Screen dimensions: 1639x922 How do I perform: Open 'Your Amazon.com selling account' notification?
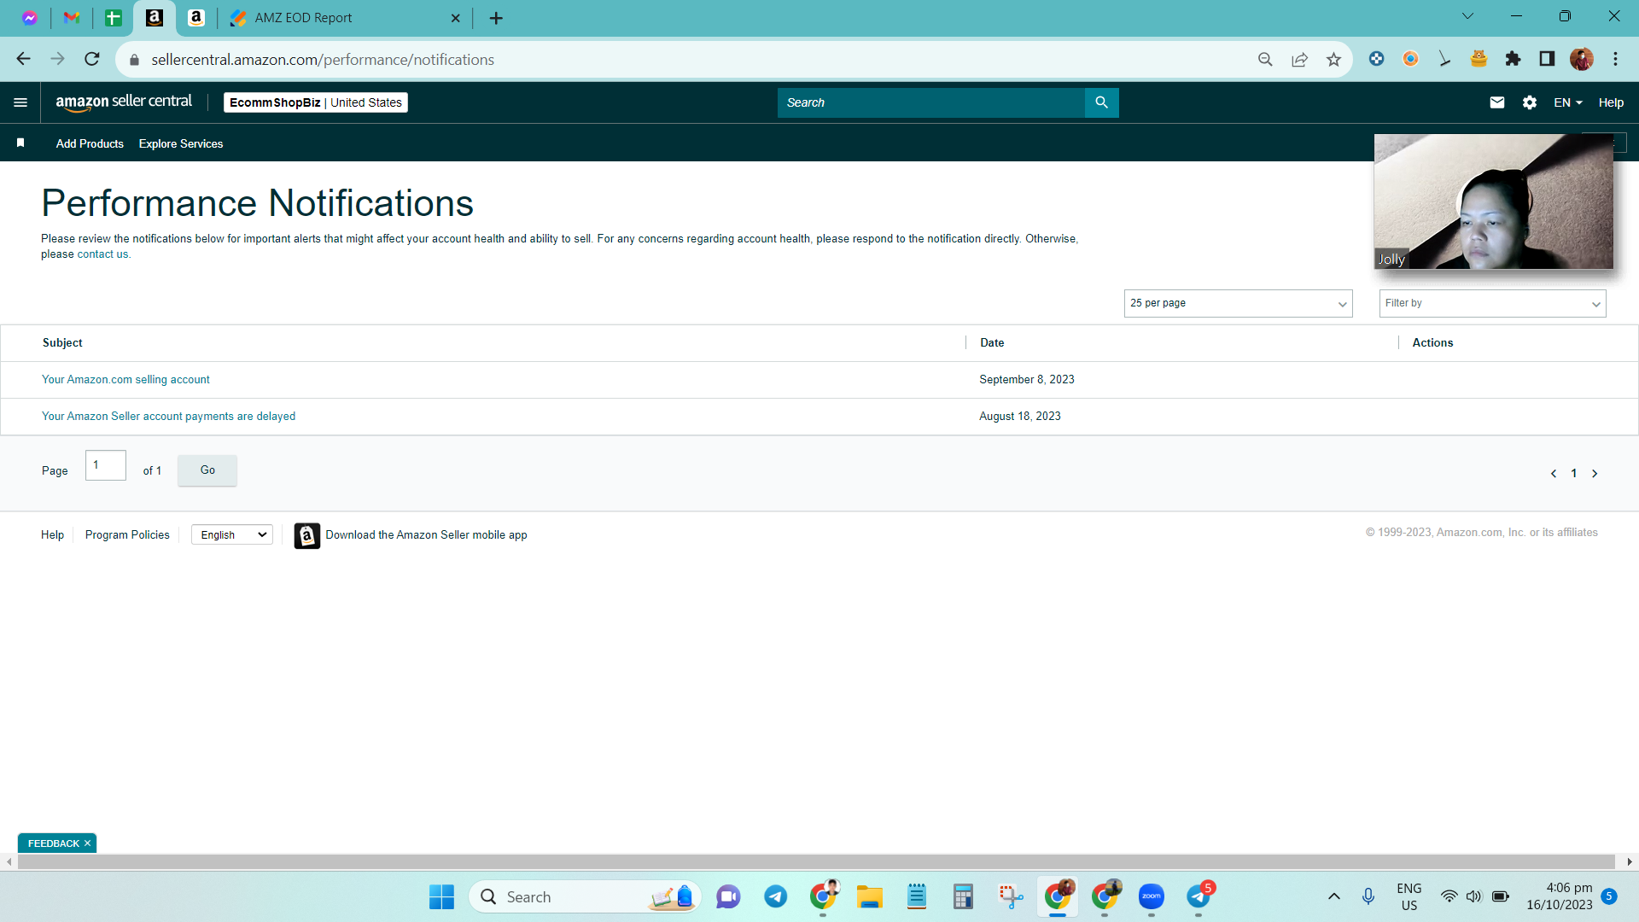(x=125, y=380)
